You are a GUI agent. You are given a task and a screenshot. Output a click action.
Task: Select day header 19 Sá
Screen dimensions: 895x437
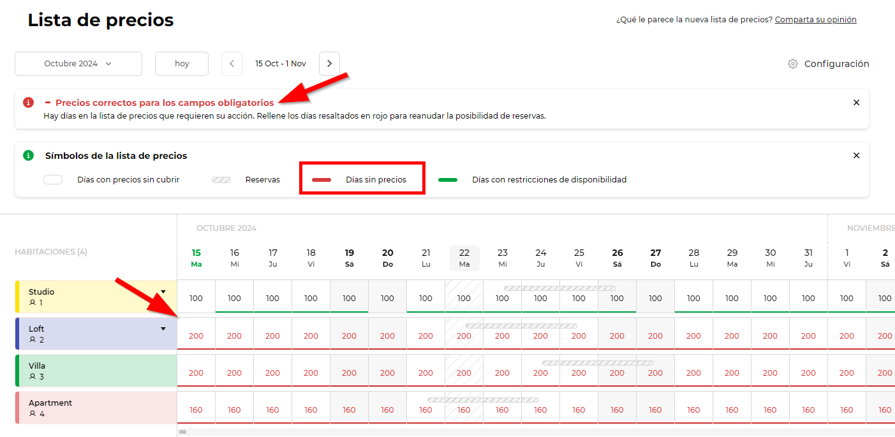[349, 258]
